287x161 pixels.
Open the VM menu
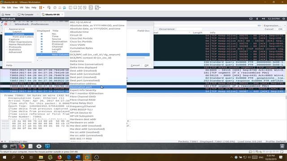[x=22, y=8]
